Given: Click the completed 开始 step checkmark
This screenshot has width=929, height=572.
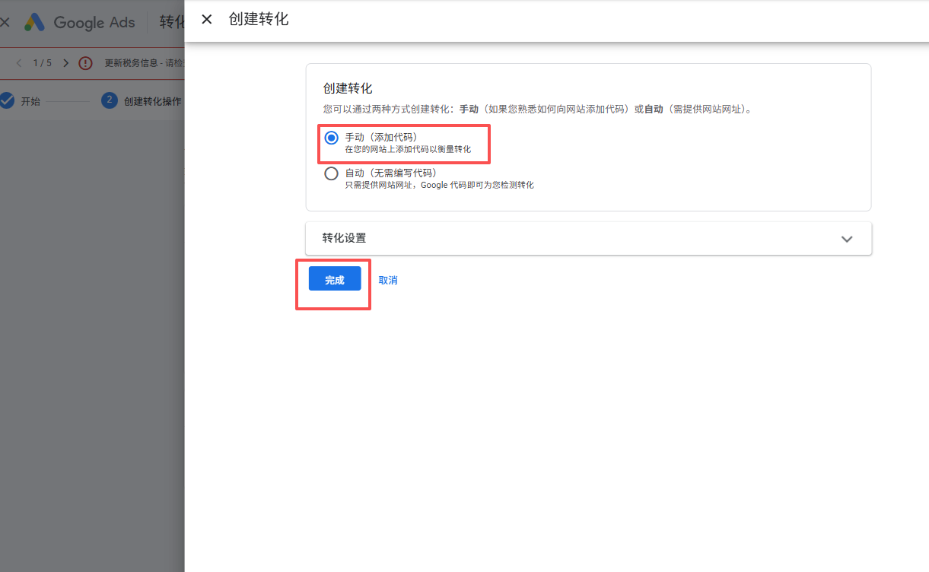Looking at the screenshot, I should [x=7, y=101].
